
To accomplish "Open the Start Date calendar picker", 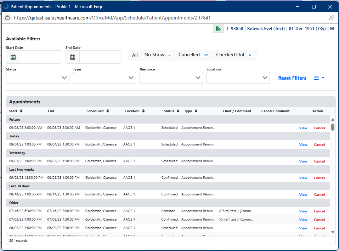I will pos(13,57).
